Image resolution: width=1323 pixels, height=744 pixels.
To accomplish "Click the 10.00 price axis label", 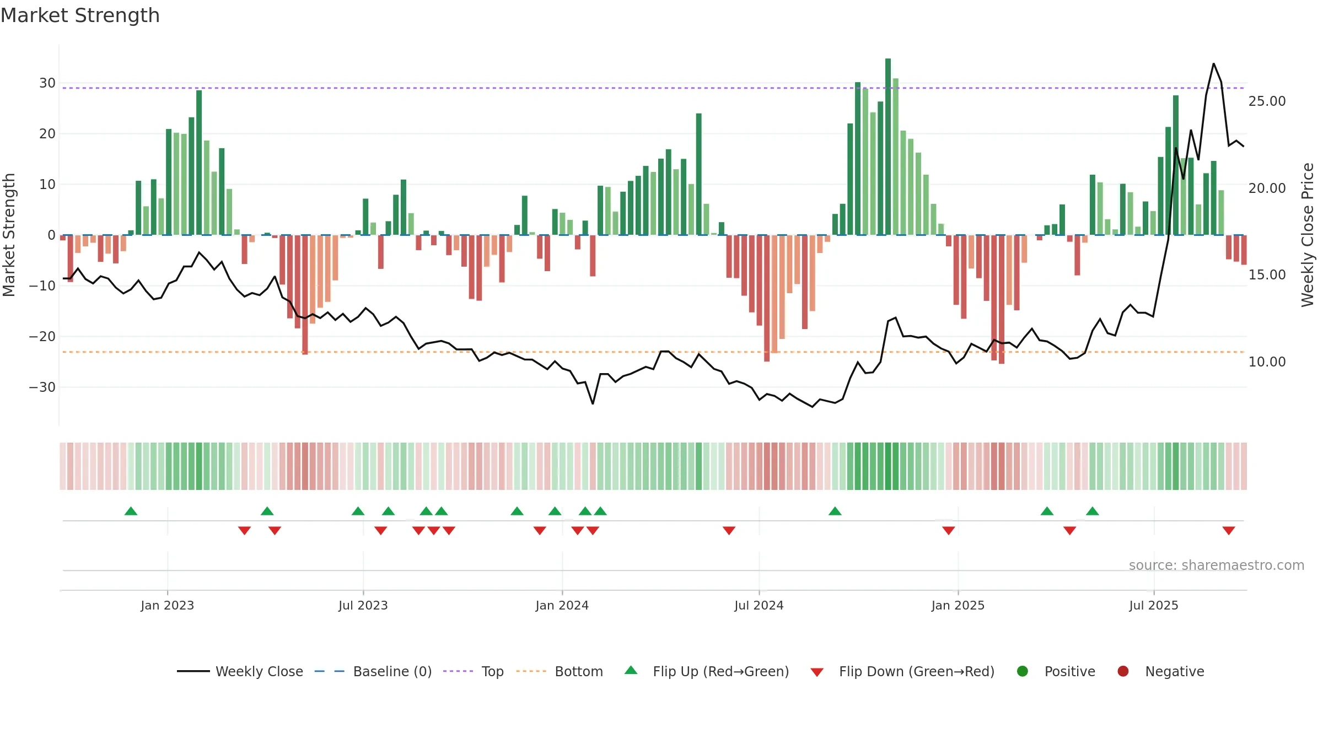I will pyautogui.click(x=1267, y=362).
